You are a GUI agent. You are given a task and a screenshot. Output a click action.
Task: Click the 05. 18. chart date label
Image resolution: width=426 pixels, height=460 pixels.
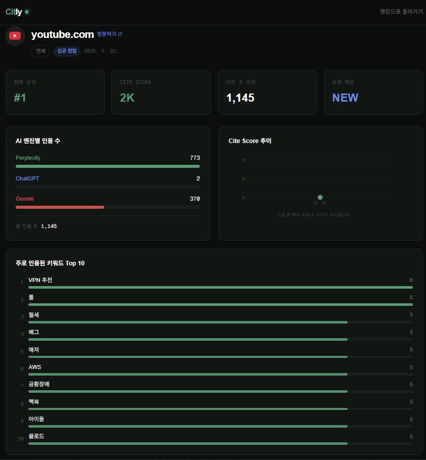pyautogui.click(x=320, y=203)
